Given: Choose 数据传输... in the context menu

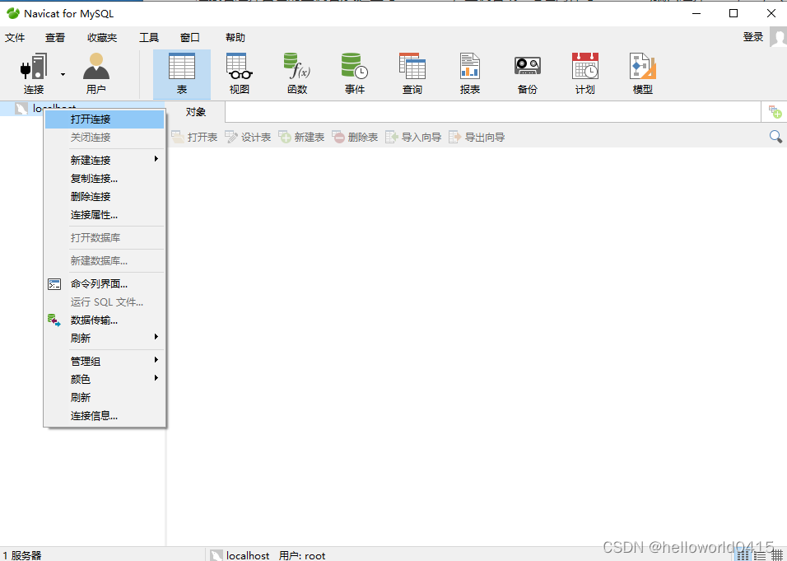Looking at the screenshot, I should [105, 320].
